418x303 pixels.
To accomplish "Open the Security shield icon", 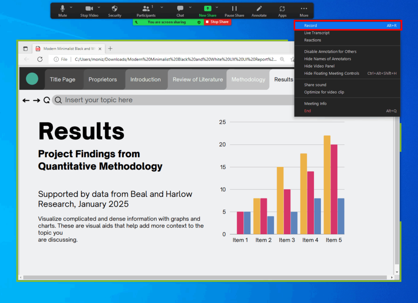I will (x=115, y=9).
